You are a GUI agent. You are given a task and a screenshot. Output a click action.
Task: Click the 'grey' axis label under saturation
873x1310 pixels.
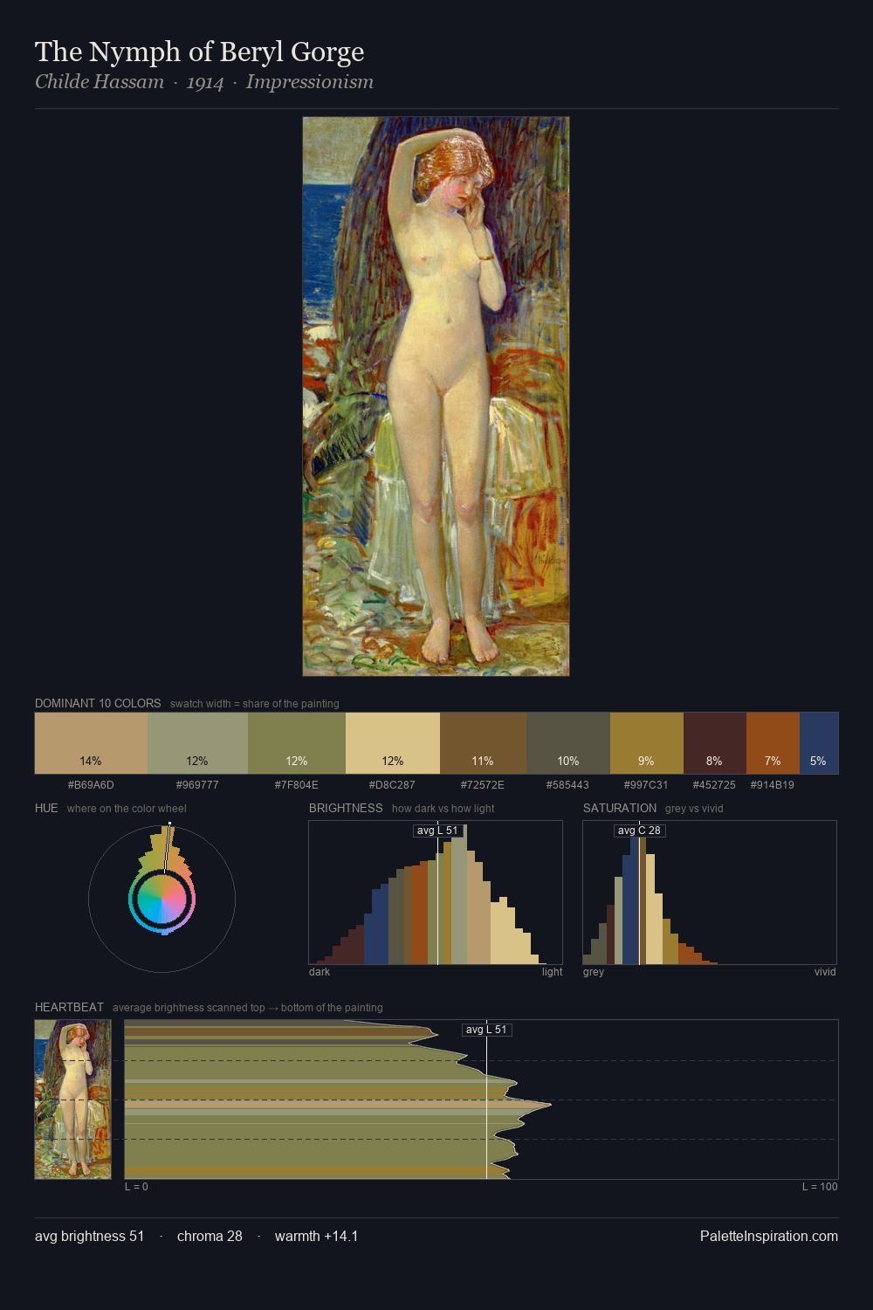pyautogui.click(x=594, y=972)
